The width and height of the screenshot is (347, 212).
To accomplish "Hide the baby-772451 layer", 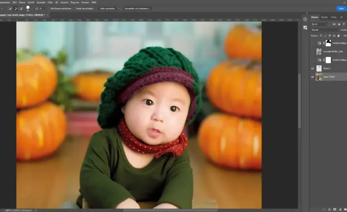I will pos(313,77).
